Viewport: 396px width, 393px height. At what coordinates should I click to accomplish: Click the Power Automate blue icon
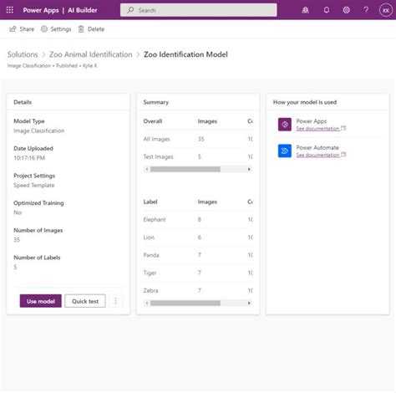pos(285,151)
